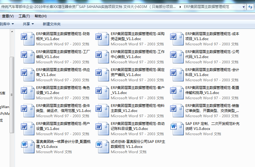The height and width of the screenshot is (167, 255).
Task: Expand the 包含到库中 dropdown arrow
Action: (12, 24)
